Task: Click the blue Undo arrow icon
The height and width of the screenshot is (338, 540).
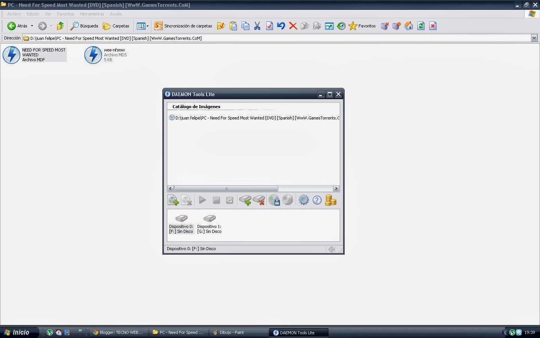Action: (281, 26)
